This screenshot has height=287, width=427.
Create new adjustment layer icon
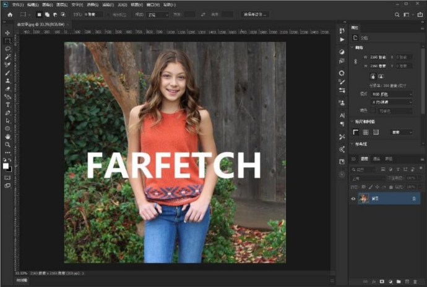390,282
